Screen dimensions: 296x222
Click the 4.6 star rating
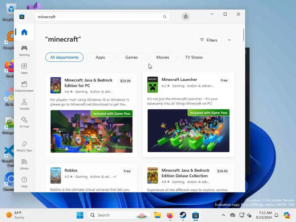point(69,92)
